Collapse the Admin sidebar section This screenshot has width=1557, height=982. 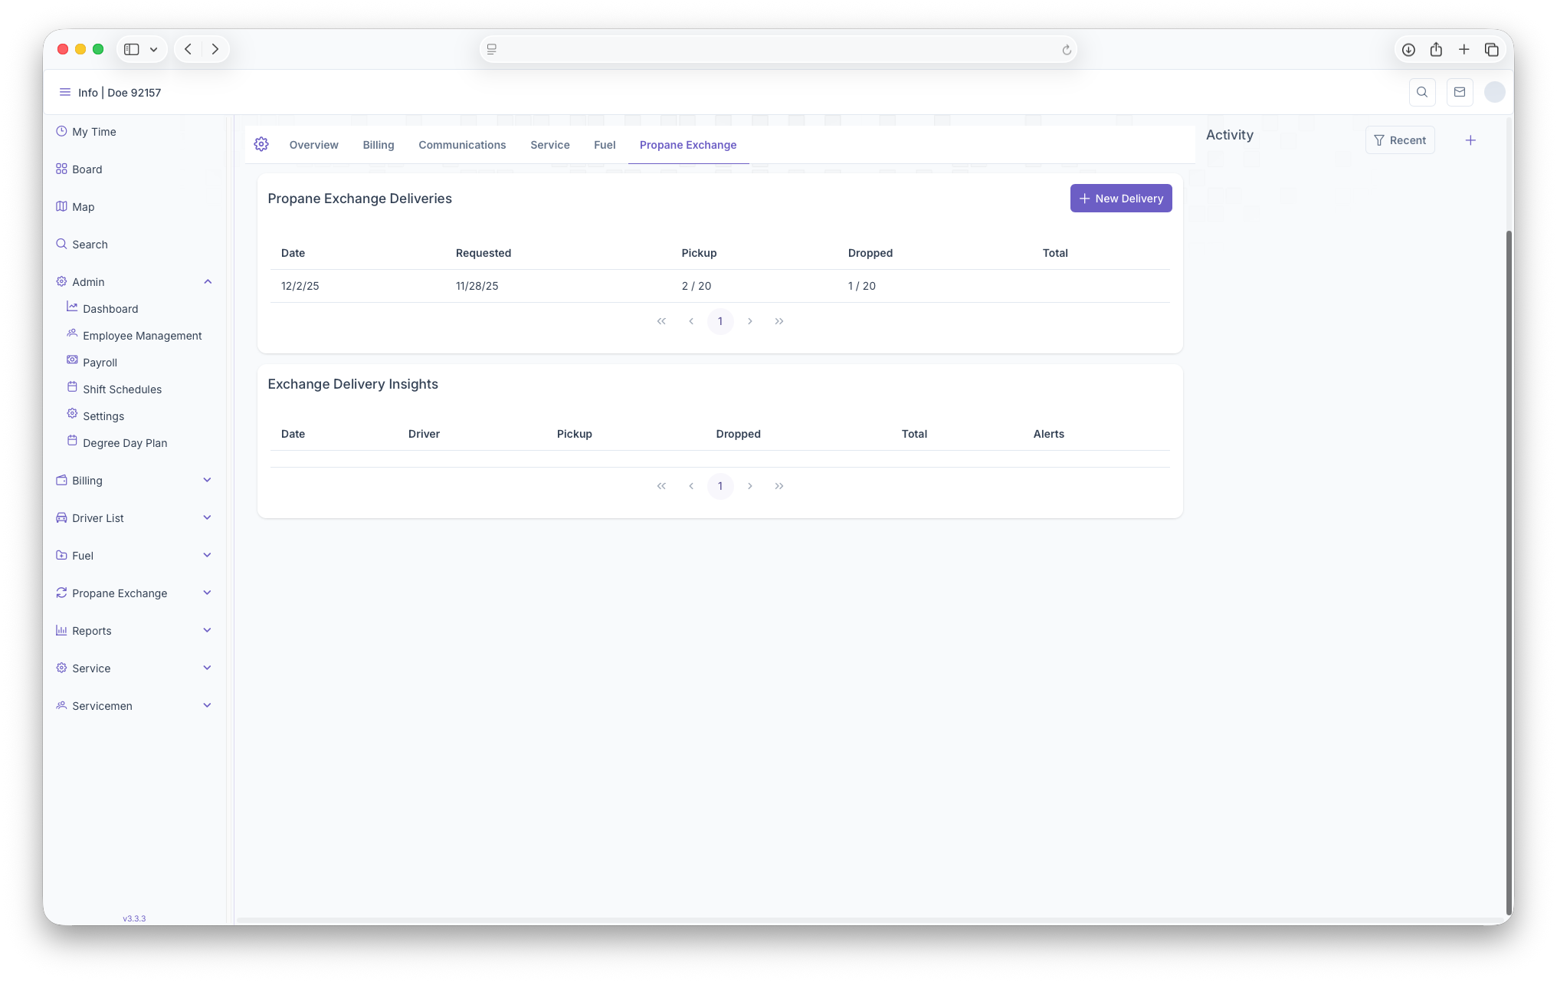coord(208,282)
